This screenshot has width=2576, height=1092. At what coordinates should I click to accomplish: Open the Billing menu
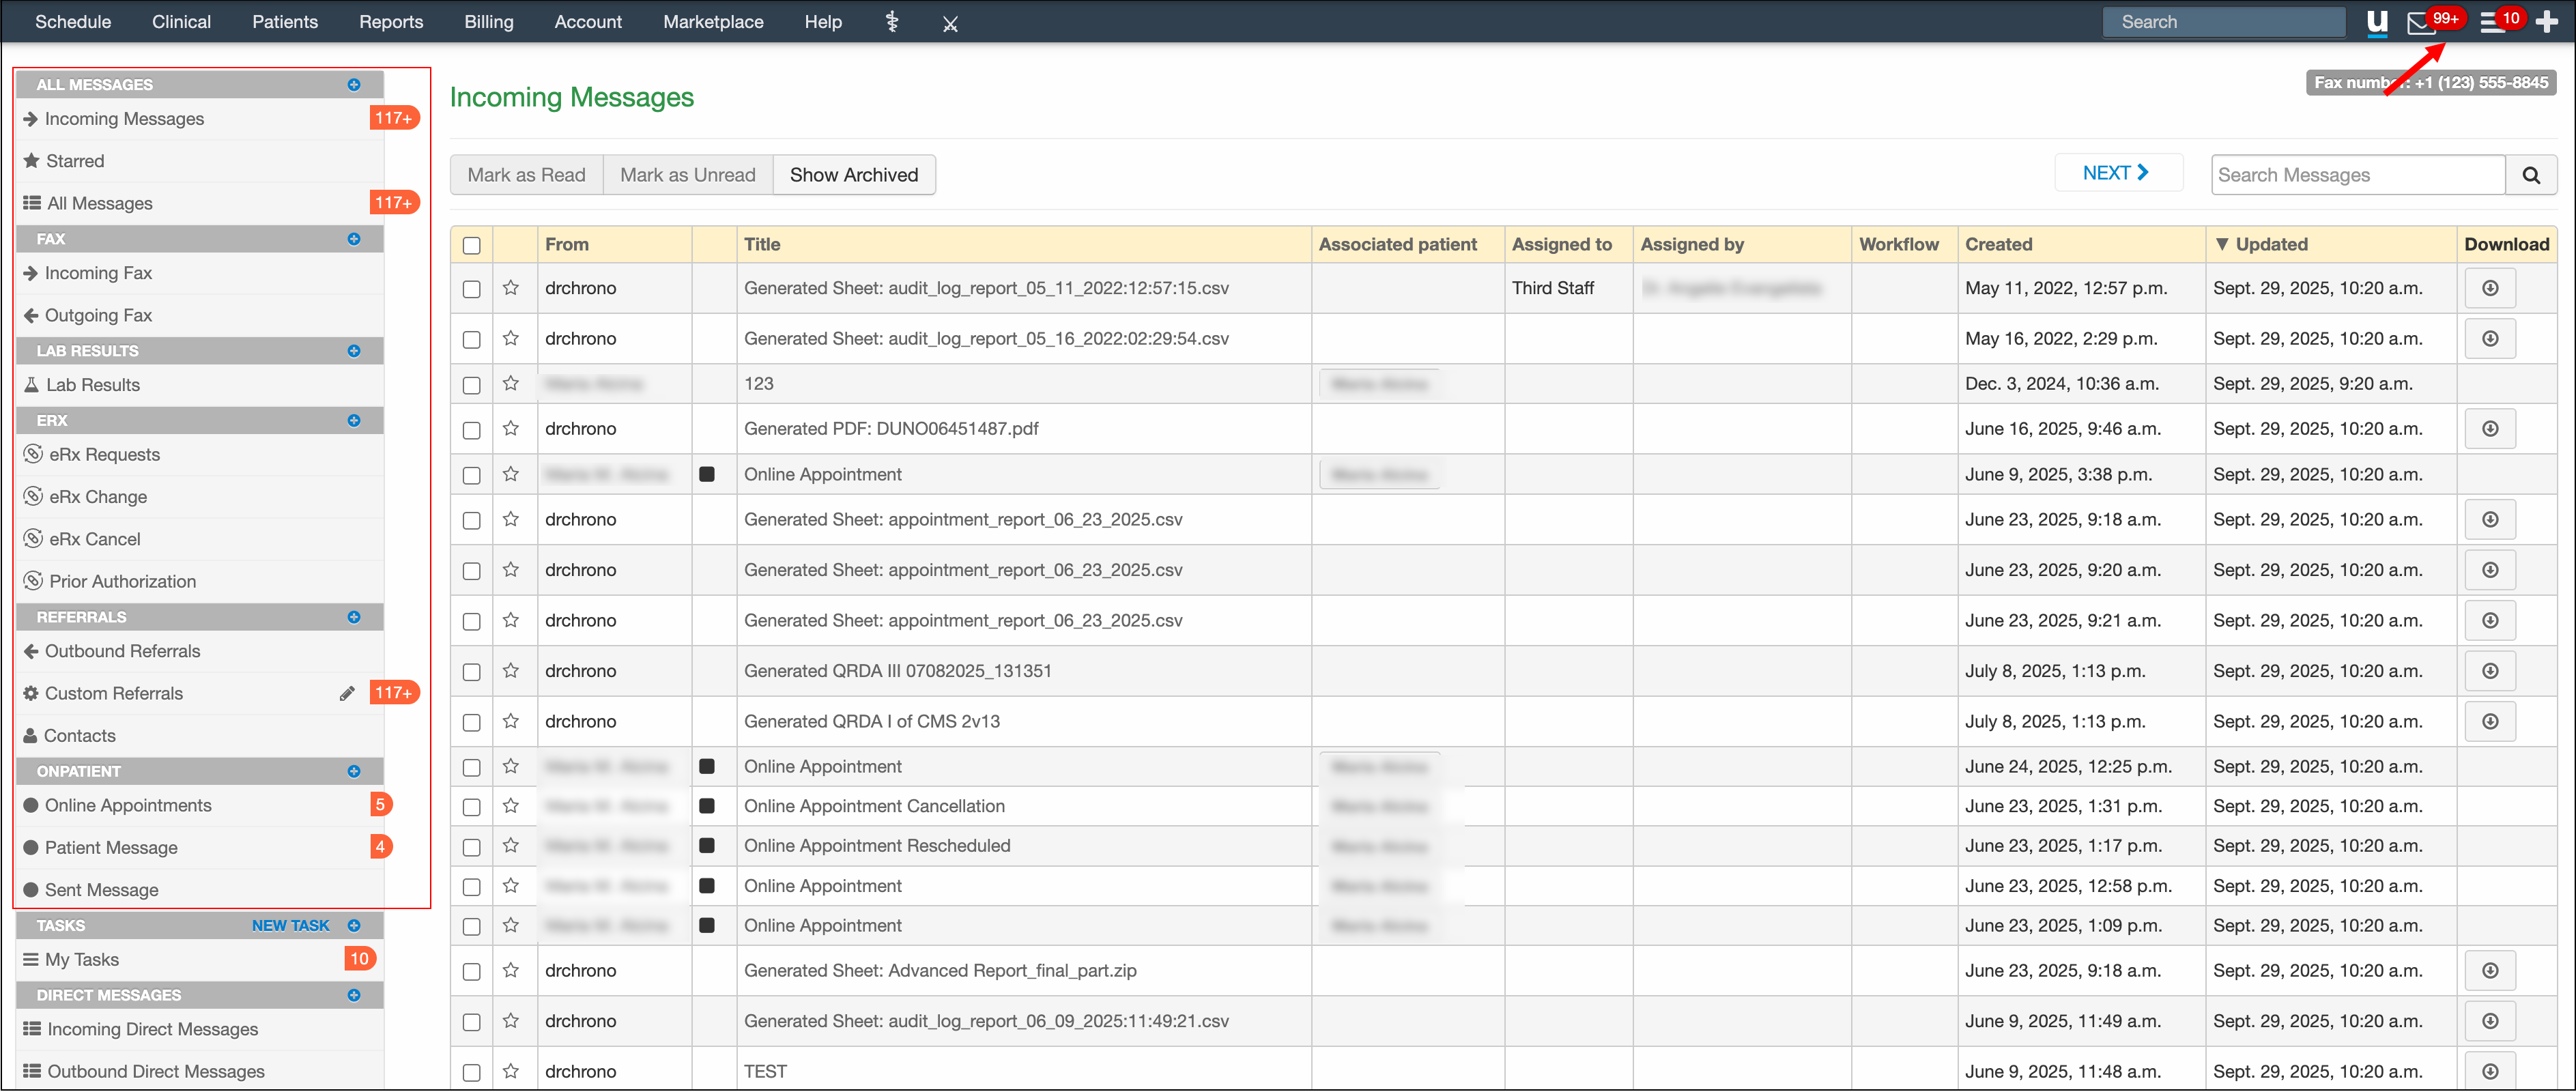488,22
